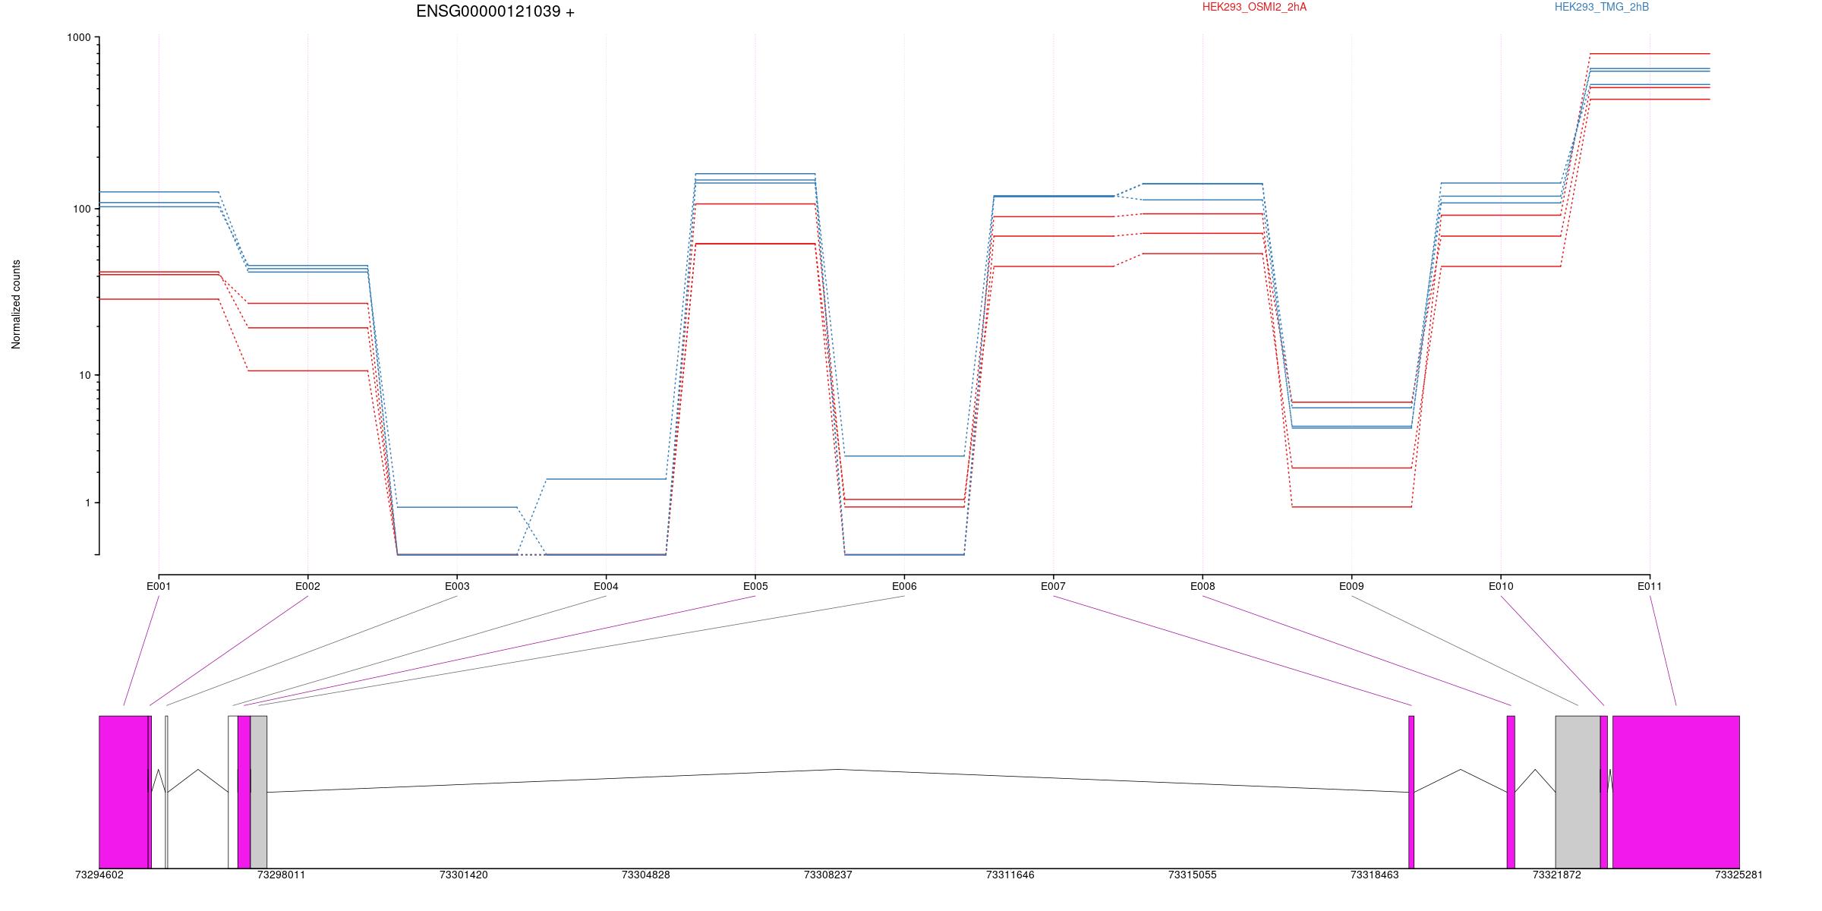
Task: Click genomic coordinate 73325281
Action: coord(1739,875)
